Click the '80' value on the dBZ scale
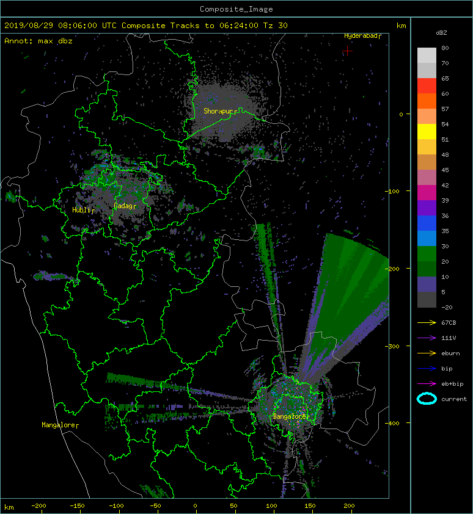 point(445,48)
